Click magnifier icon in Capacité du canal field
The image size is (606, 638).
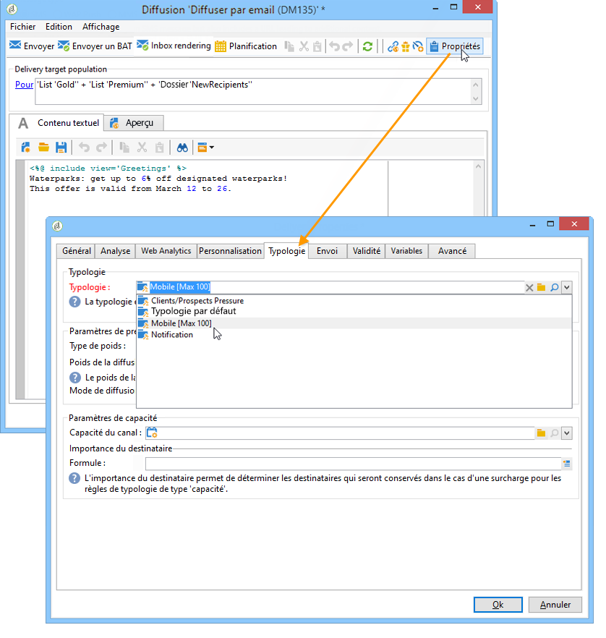(x=555, y=433)
